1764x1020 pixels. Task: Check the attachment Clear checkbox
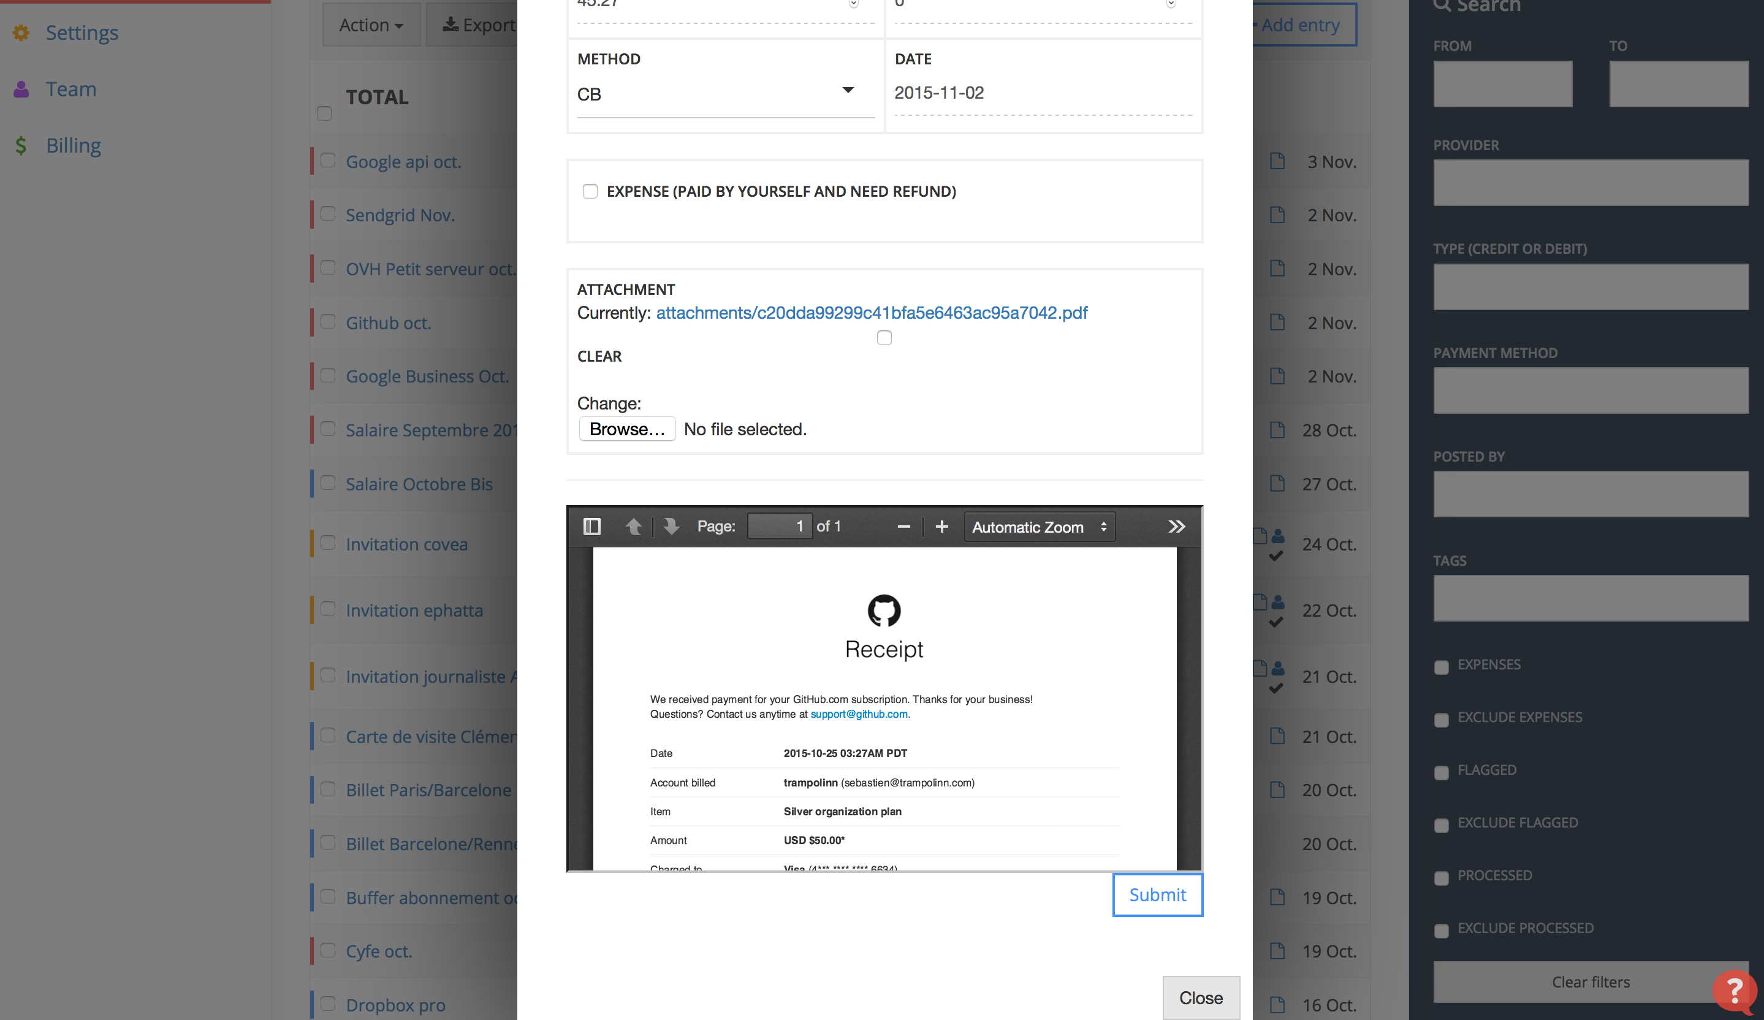[x=884, y=338]
